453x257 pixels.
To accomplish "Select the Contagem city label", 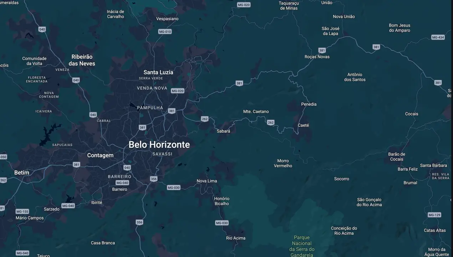I will [100, 155].
